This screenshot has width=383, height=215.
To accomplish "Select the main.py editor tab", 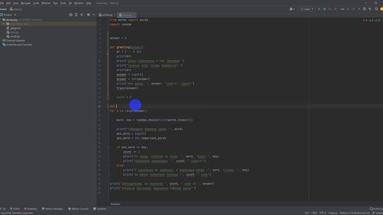I will coord(126,15).
